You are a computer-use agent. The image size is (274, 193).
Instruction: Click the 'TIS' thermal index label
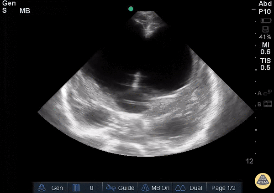click(265, 61)
